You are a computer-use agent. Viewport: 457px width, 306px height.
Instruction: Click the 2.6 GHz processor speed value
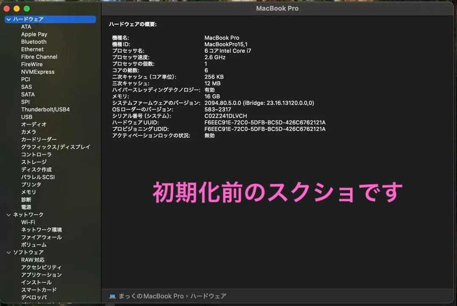[215, 57]
